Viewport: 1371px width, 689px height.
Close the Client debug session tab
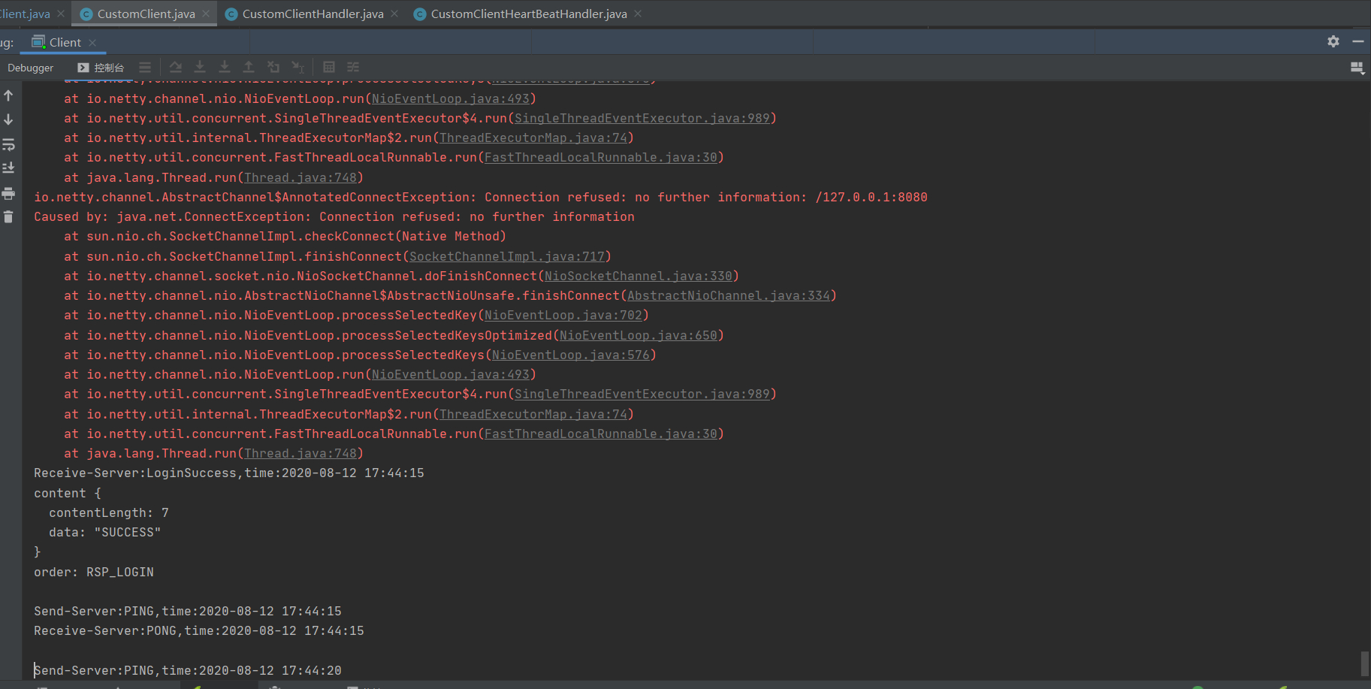[92, 43]
